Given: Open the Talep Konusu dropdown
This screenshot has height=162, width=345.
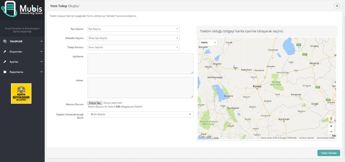Looking at the screenshot, I should click(133, 47).
